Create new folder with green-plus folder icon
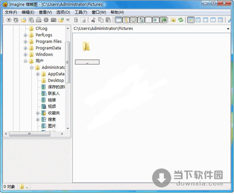The width and height of the screenshot is (234, 194). [61, 20]
